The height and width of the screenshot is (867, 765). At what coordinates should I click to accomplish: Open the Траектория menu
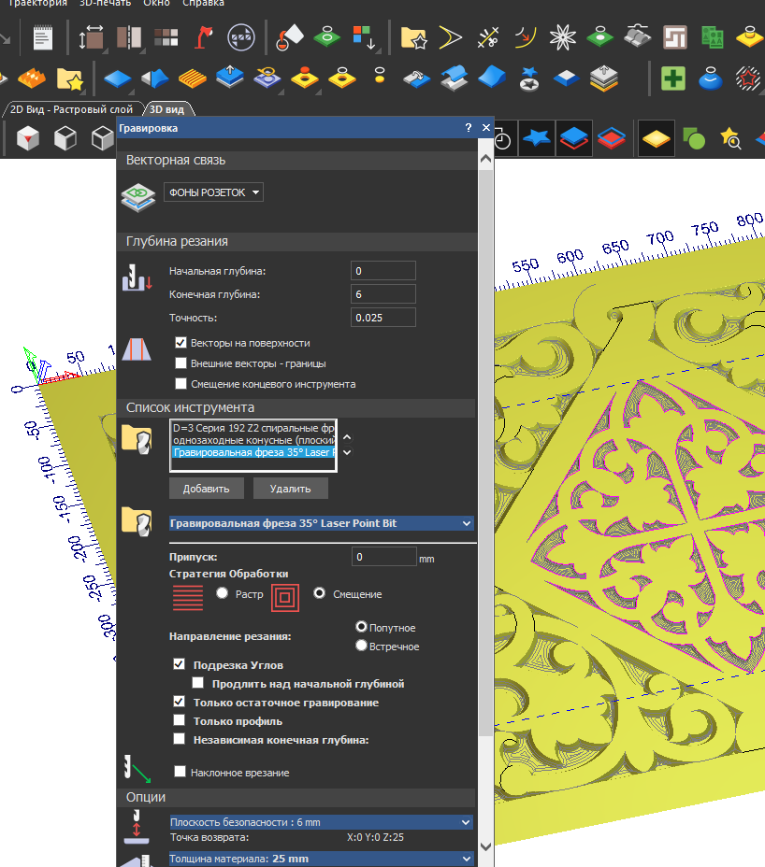pos(37,3)
